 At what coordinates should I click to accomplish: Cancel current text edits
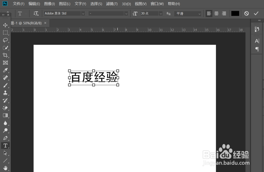click(247, 13)
